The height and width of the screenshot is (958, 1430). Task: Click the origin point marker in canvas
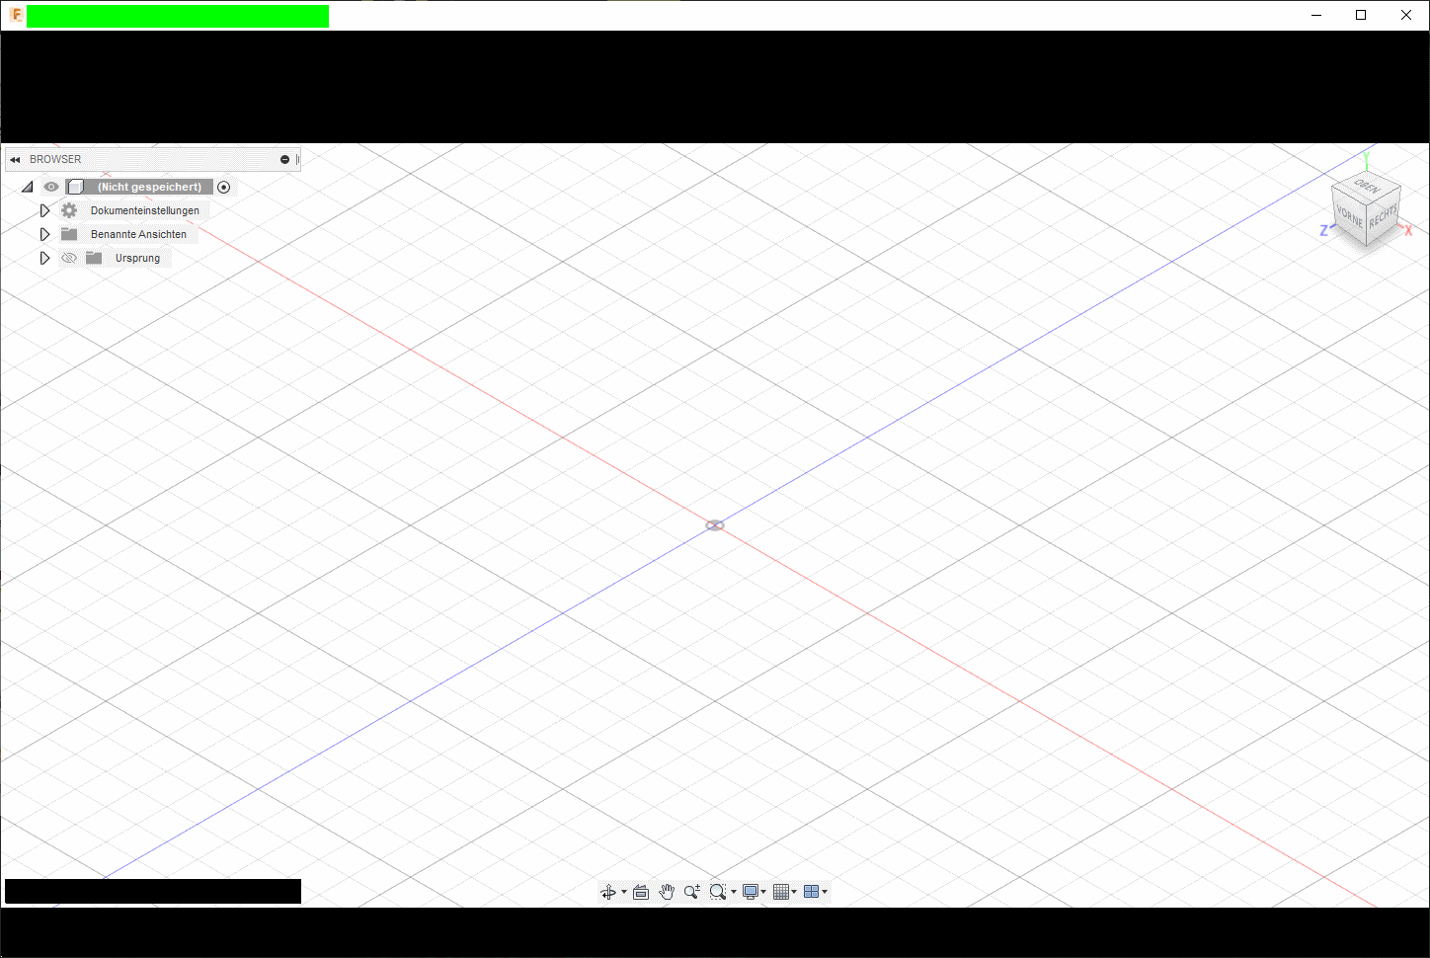click(x=715, y=525)
